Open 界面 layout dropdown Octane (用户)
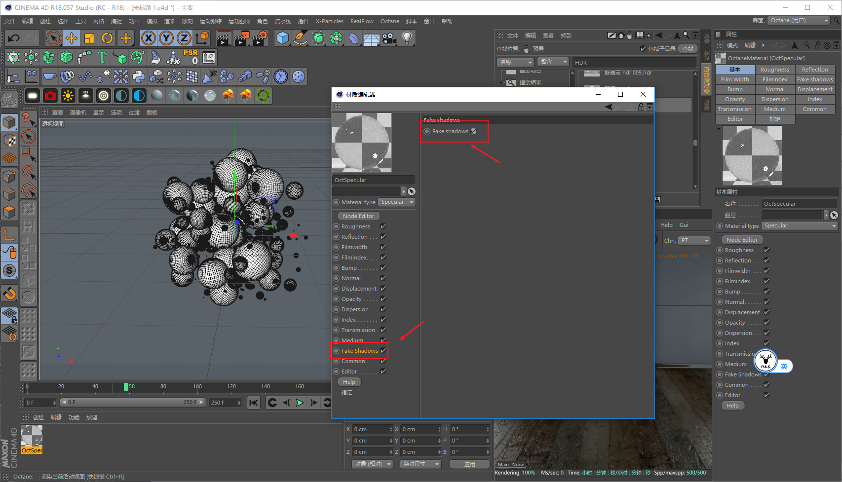 point(799,21)
